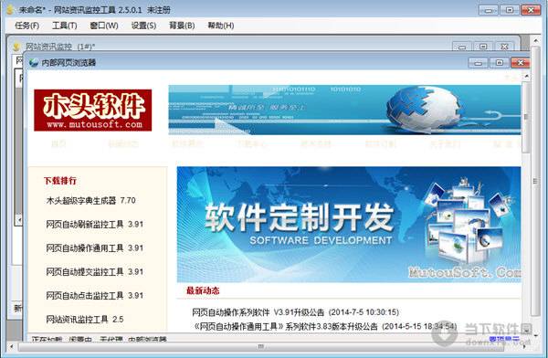Screen dimensions: 548x358
Task: Click the globe icon of 内部网页浏览器
Action: (x=34, y=63)
